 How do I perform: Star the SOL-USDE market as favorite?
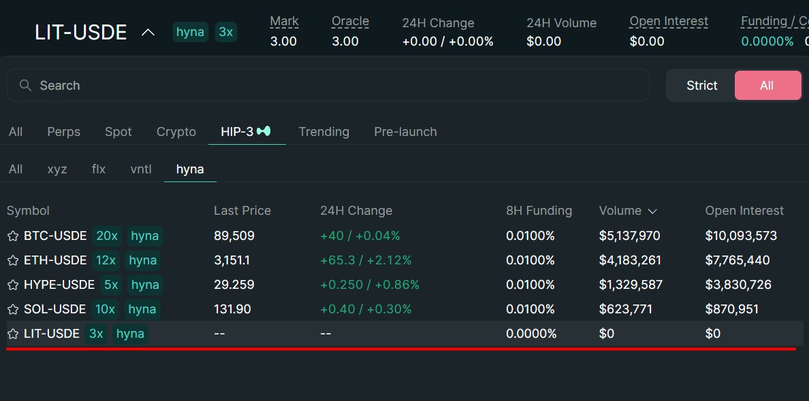[13, 309]
